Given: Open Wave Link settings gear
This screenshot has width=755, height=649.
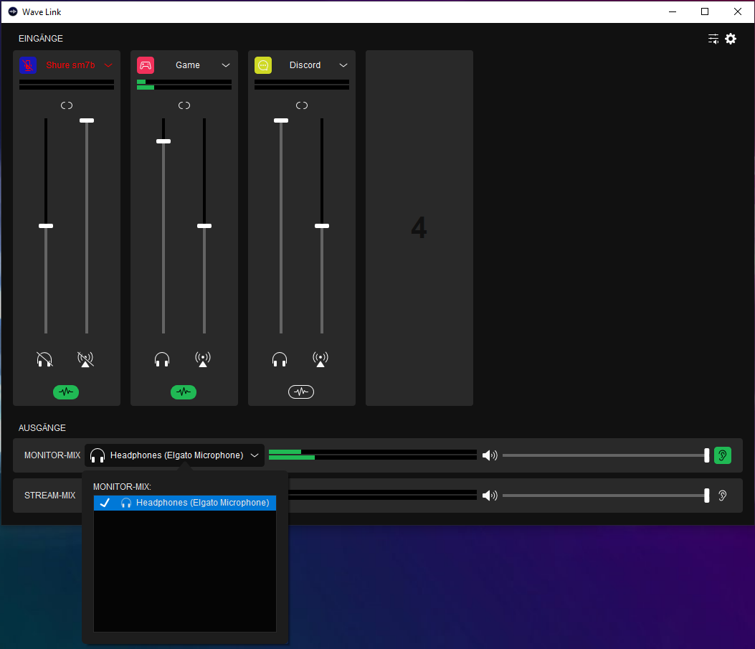Looking at the screenshot, I should (x=731, y=39).
